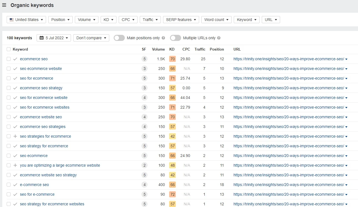The image size is (358, 207).
Task: Open the hamburger navigation menu
Action: (x=4, y=5)
